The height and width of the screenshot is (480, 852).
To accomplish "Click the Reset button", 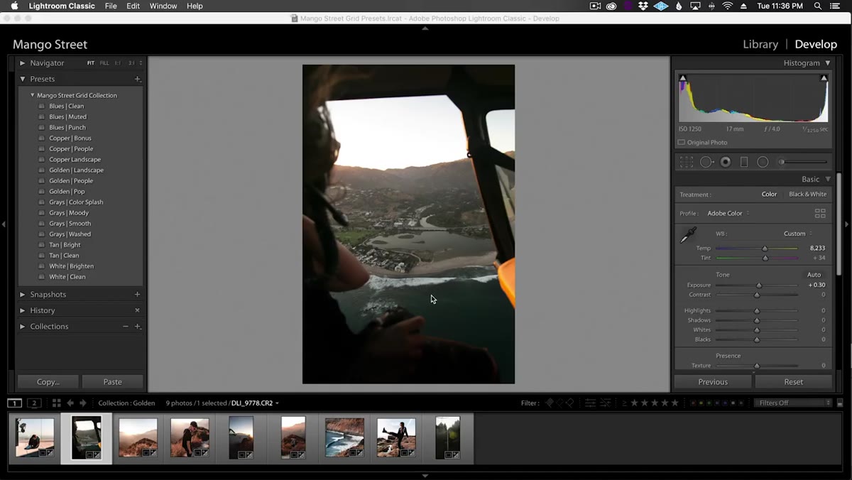I will click(x=794, y=382).
